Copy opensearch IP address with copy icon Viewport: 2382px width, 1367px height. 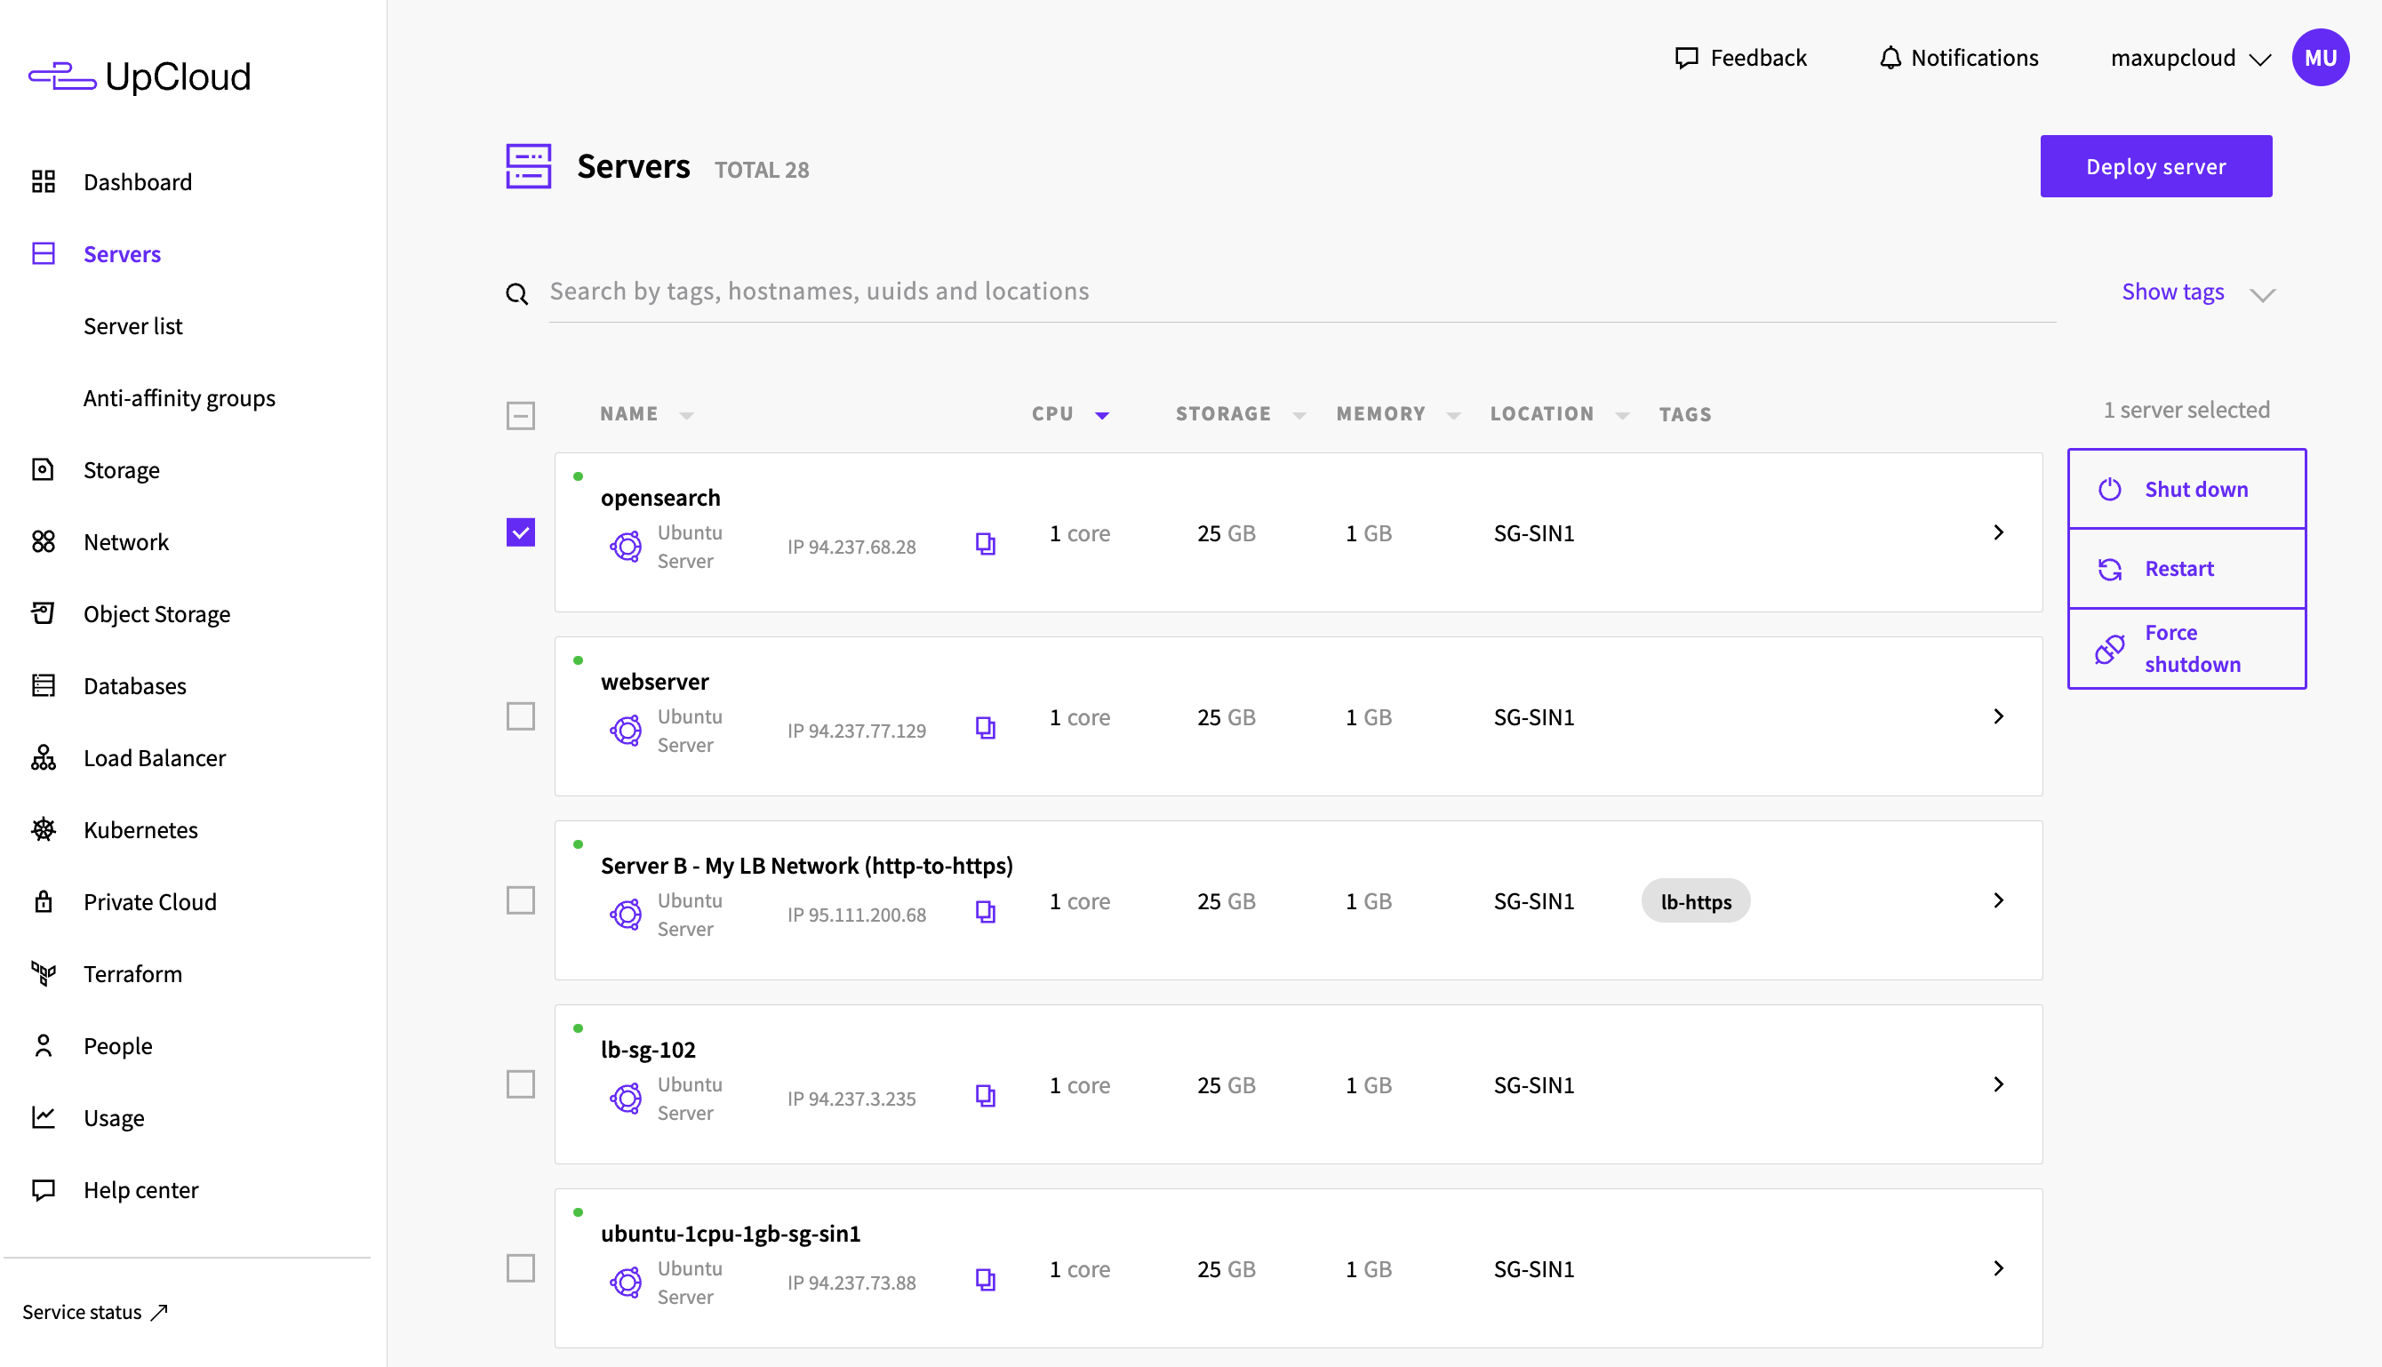tap(985, 544)
